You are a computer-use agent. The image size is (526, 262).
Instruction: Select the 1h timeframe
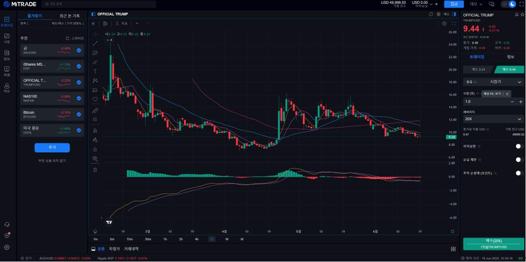(x=165, y=239)
